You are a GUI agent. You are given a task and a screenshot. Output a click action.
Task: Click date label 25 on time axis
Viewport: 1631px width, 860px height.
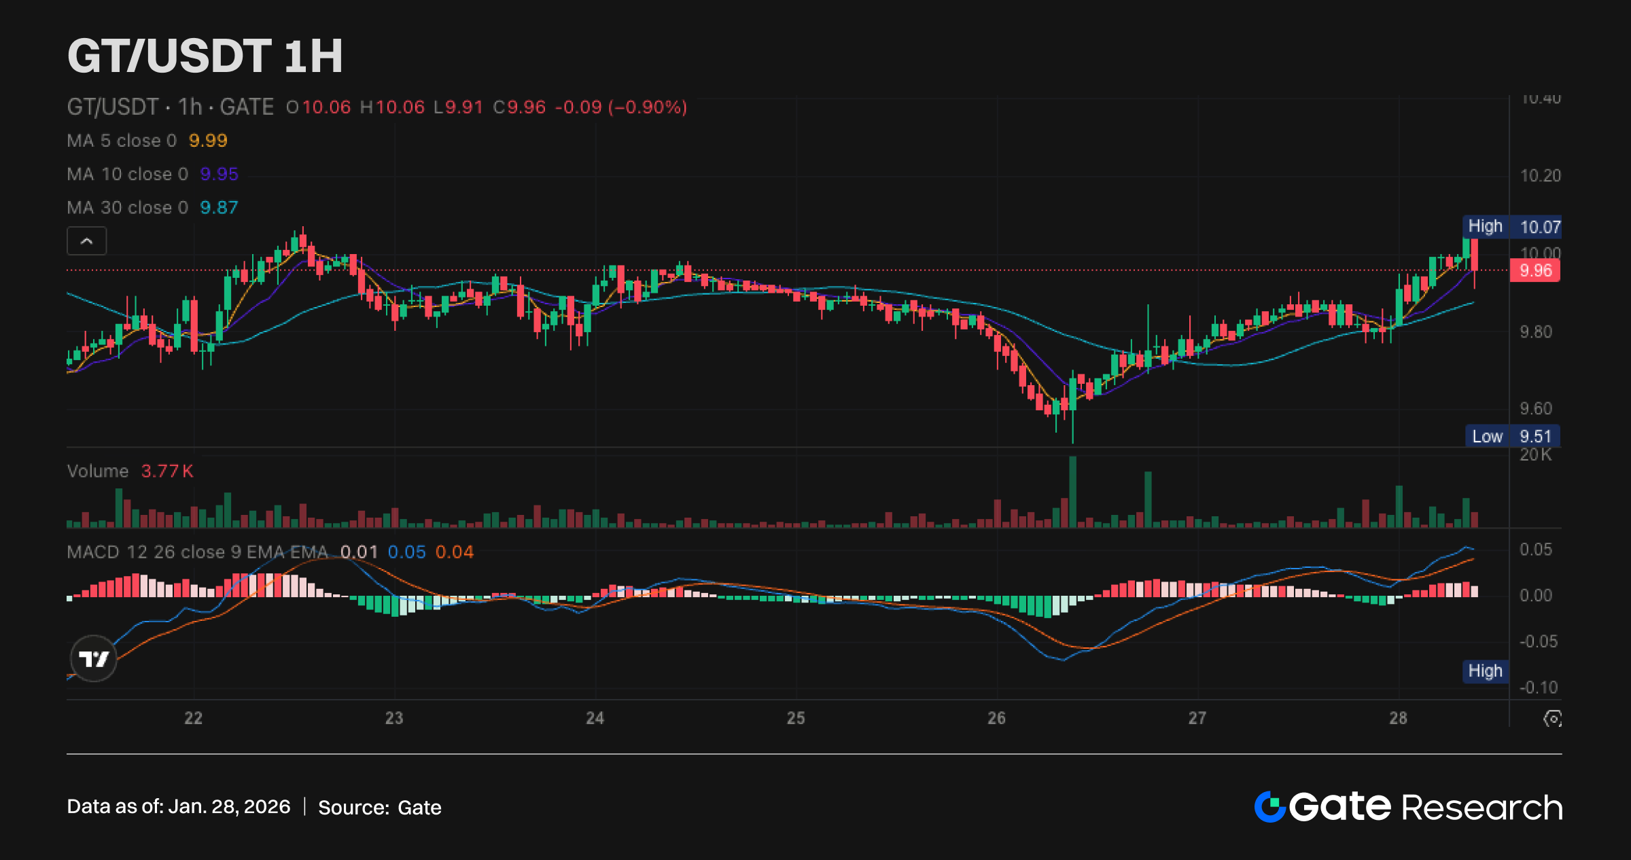[x=795, y=718]
